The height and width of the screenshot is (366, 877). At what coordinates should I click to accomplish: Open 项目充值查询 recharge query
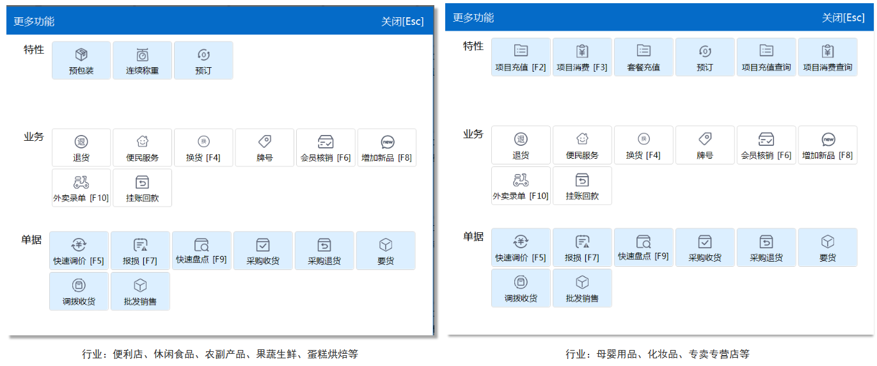tap(766, 57)
